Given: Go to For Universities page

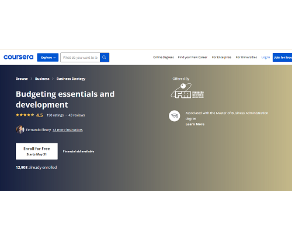Looking at the screenshot, I should pos(246,57).
